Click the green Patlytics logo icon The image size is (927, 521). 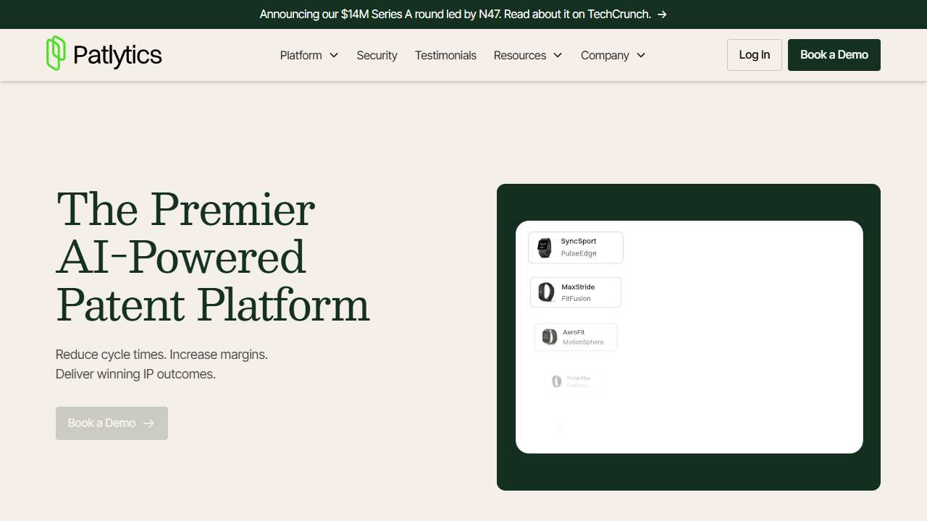[56, 54]
